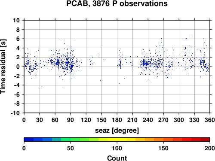This screenshot has height=161, width=215.
Task: Click the y-axis tick label -10
Action: coord(15,113)
